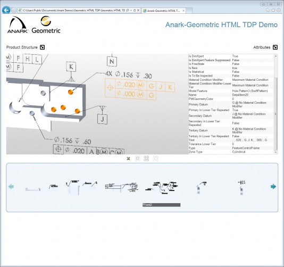Viewport: 284px width, 267px height.
Task: Open the address bar dropdown arrow
Action: coord(131,11)
